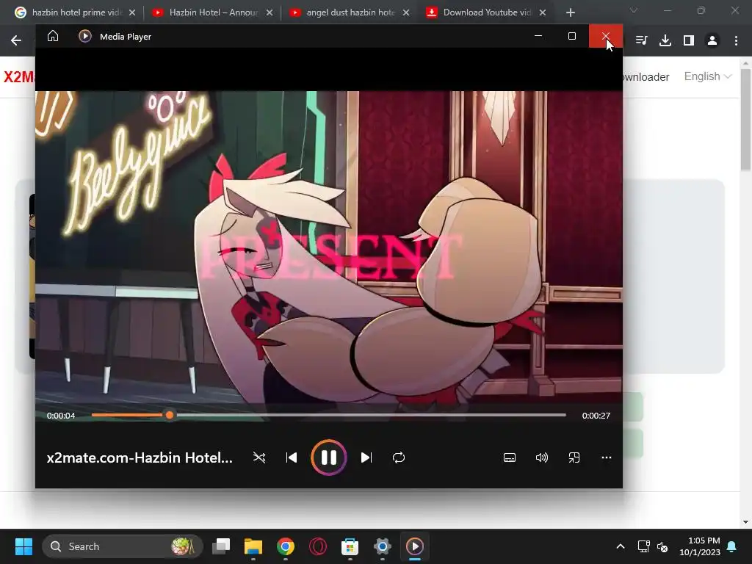Image resolution: width=752 pixels, height=564 pixels.
Task: Open Chrome downloads icon
Action: (665, 40)
